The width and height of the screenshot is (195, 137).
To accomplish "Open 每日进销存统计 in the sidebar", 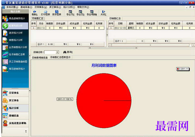I will [x=15, y=69].
